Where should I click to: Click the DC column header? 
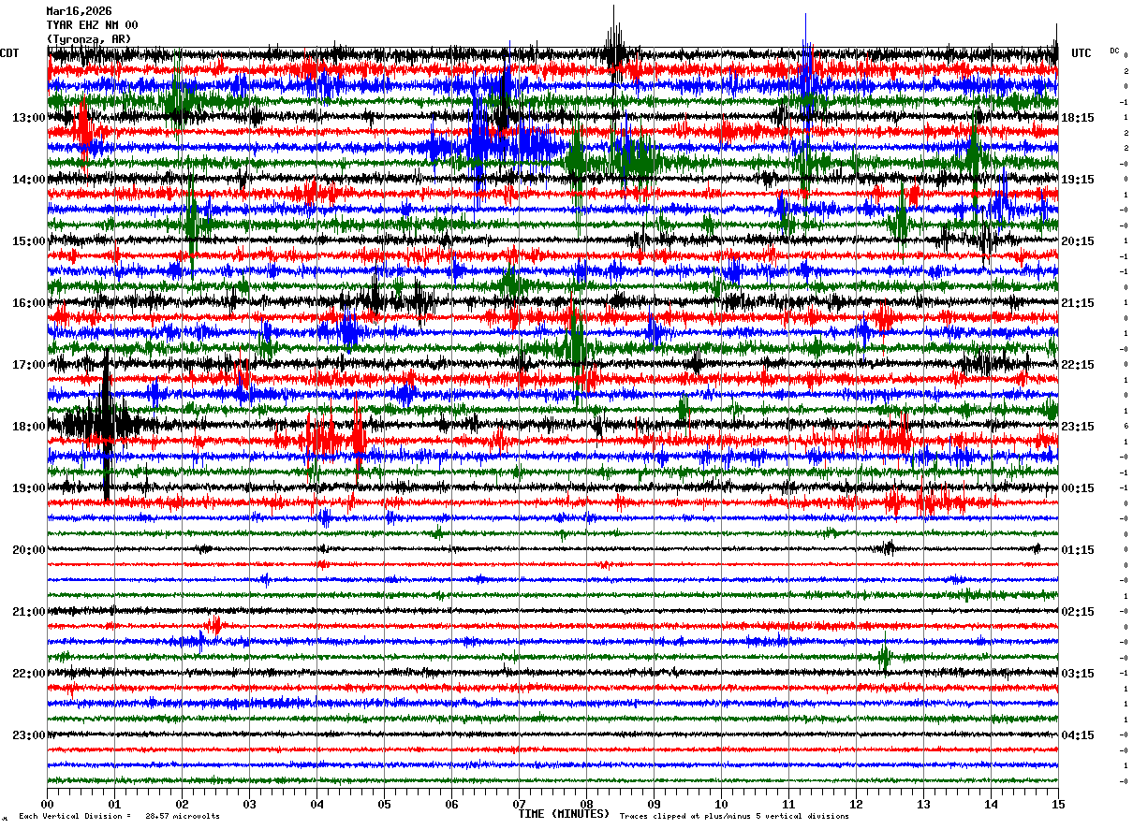(x=1114, y=50)
